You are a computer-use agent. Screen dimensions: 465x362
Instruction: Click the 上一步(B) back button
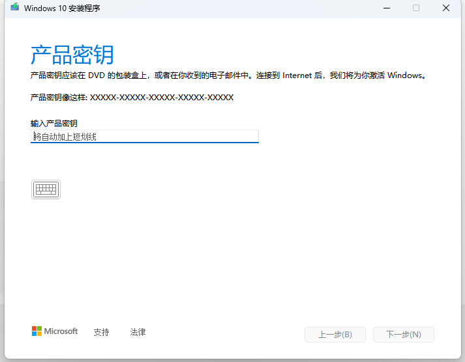[335, 335]
